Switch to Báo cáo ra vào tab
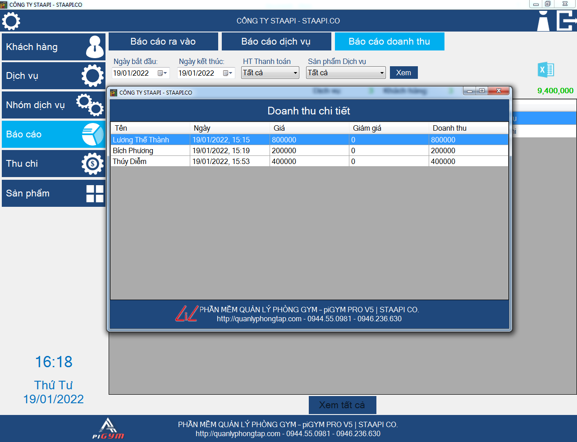Image resolution: width=577 pixels, height=442 pixels. (163, 41)
